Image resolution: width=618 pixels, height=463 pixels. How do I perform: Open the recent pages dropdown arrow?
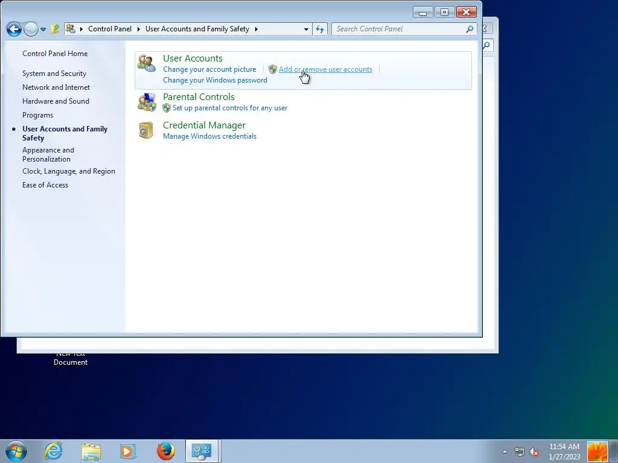43,30
